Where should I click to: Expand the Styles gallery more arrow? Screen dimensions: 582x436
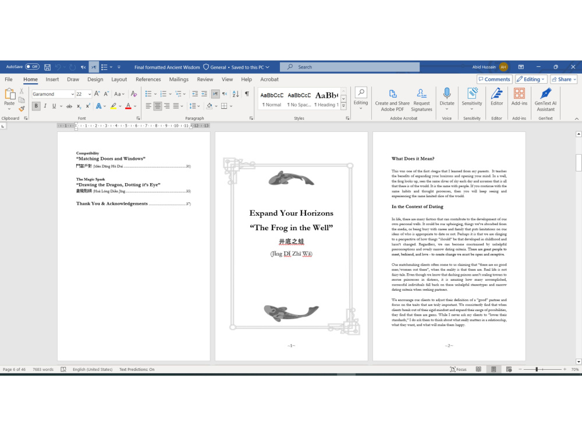tap(344, 106)
